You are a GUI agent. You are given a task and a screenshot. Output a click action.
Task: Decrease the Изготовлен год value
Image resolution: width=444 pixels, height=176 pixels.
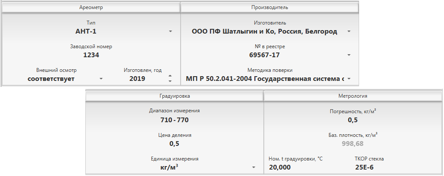point(170,81)
